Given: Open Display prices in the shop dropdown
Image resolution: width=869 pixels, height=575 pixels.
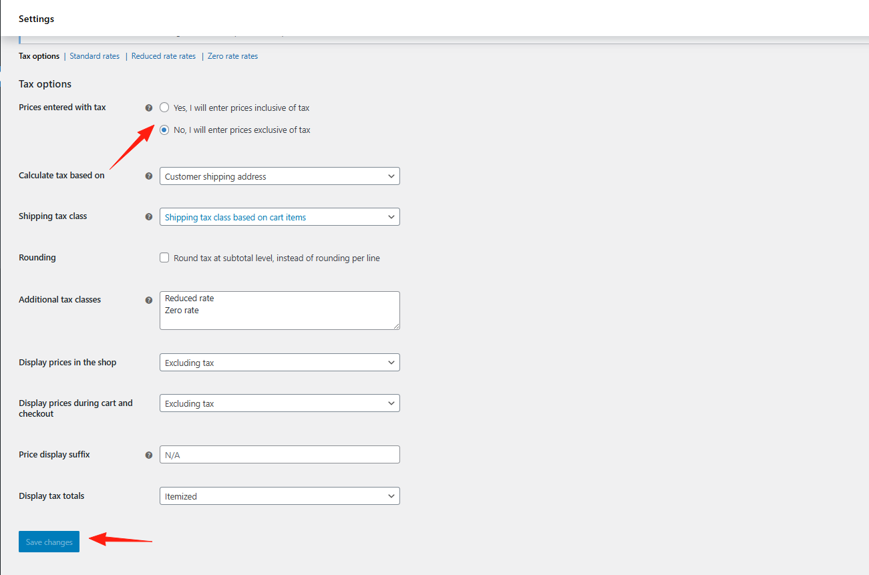Looking at the screenshot, I should (x=279, y=363).
